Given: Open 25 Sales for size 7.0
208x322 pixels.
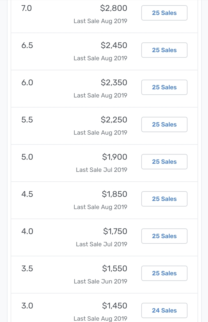Looking at the screenshot, I should click(164, 13).
